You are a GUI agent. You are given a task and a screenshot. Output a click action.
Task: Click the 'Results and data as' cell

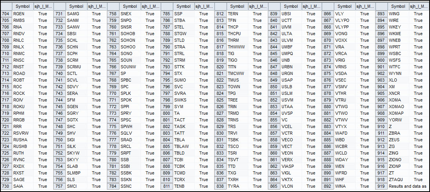pyautogui.click(x=408, y=186)
